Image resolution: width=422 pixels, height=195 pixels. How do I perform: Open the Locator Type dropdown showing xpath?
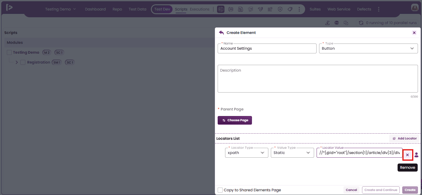coord(246,153)
